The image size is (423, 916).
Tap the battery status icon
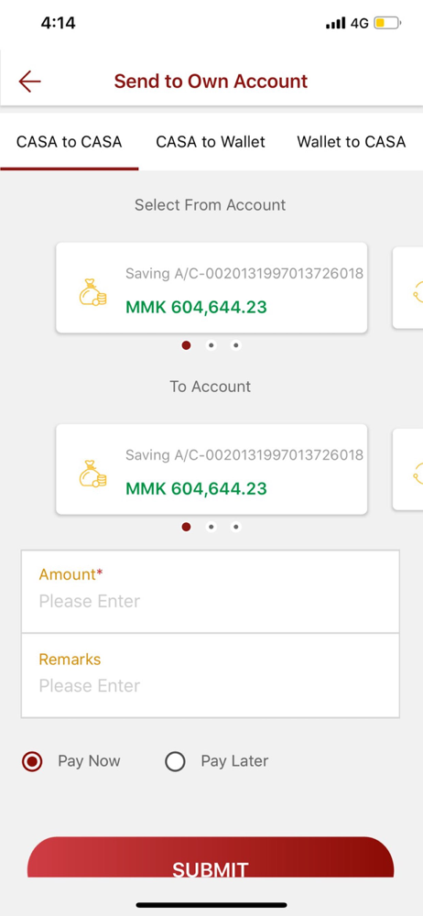(388, 24)
